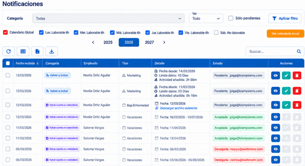This screenshot has height=166, width=305.
Task: Sort by Estado column header
Action: (218, 63)
